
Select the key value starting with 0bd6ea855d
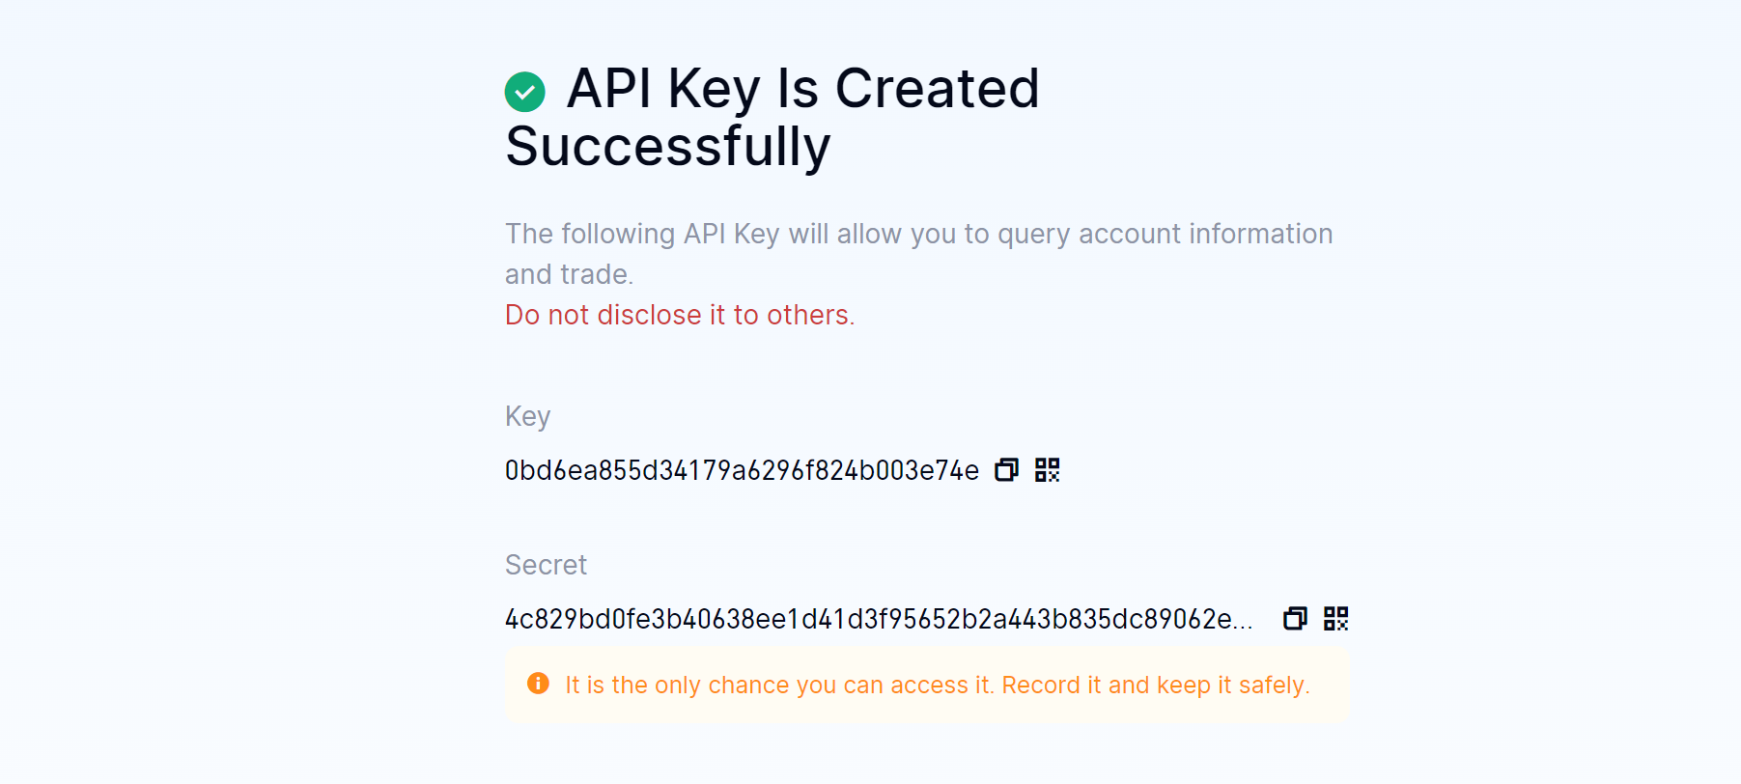742,470
